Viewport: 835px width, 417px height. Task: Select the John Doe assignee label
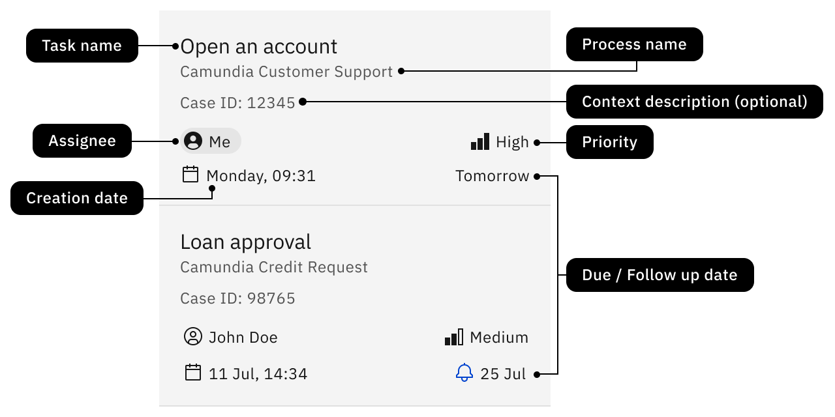coord(243,337)
